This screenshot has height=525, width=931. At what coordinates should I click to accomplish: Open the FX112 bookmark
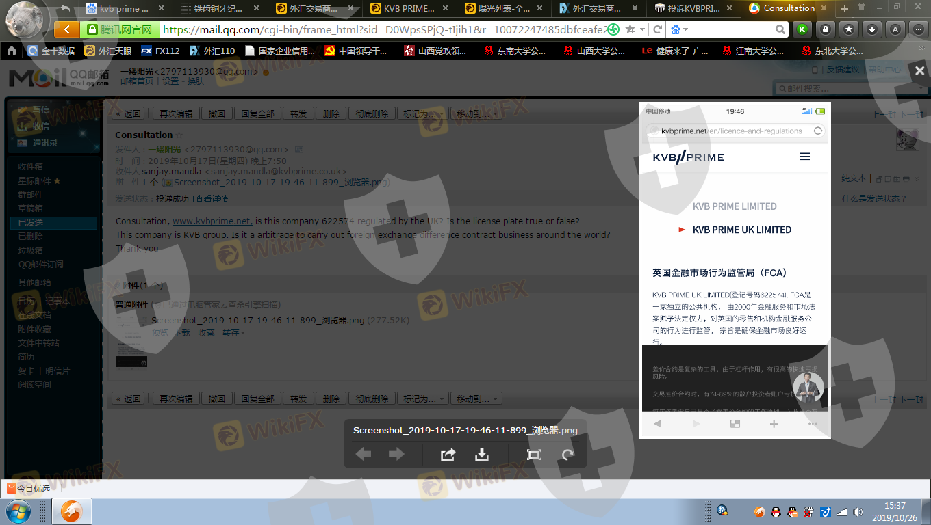coord(161,51)
